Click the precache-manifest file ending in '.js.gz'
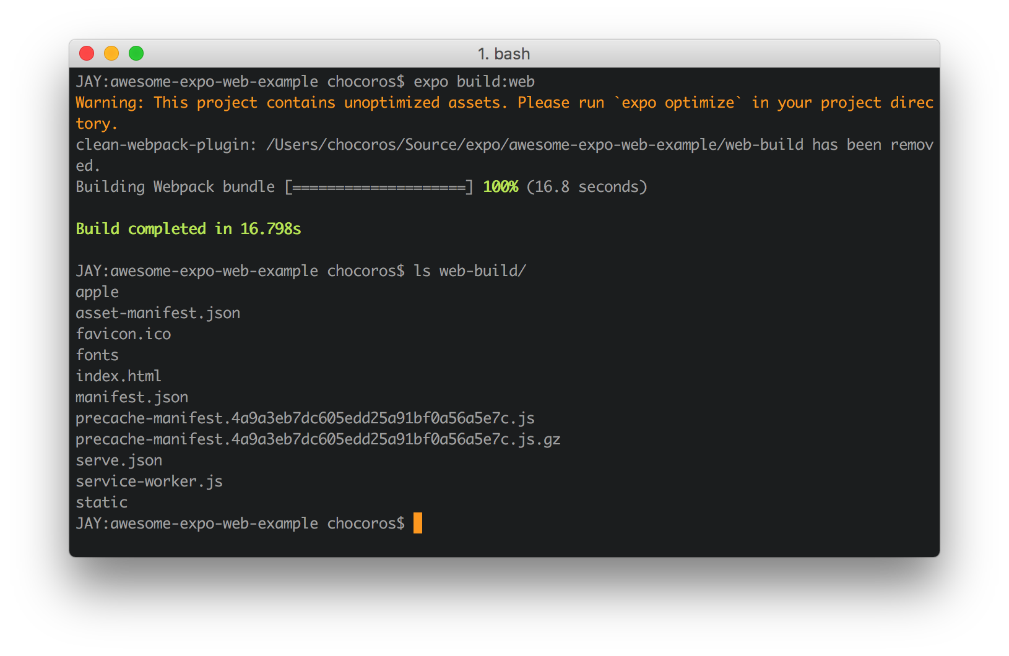 [318, 439]
